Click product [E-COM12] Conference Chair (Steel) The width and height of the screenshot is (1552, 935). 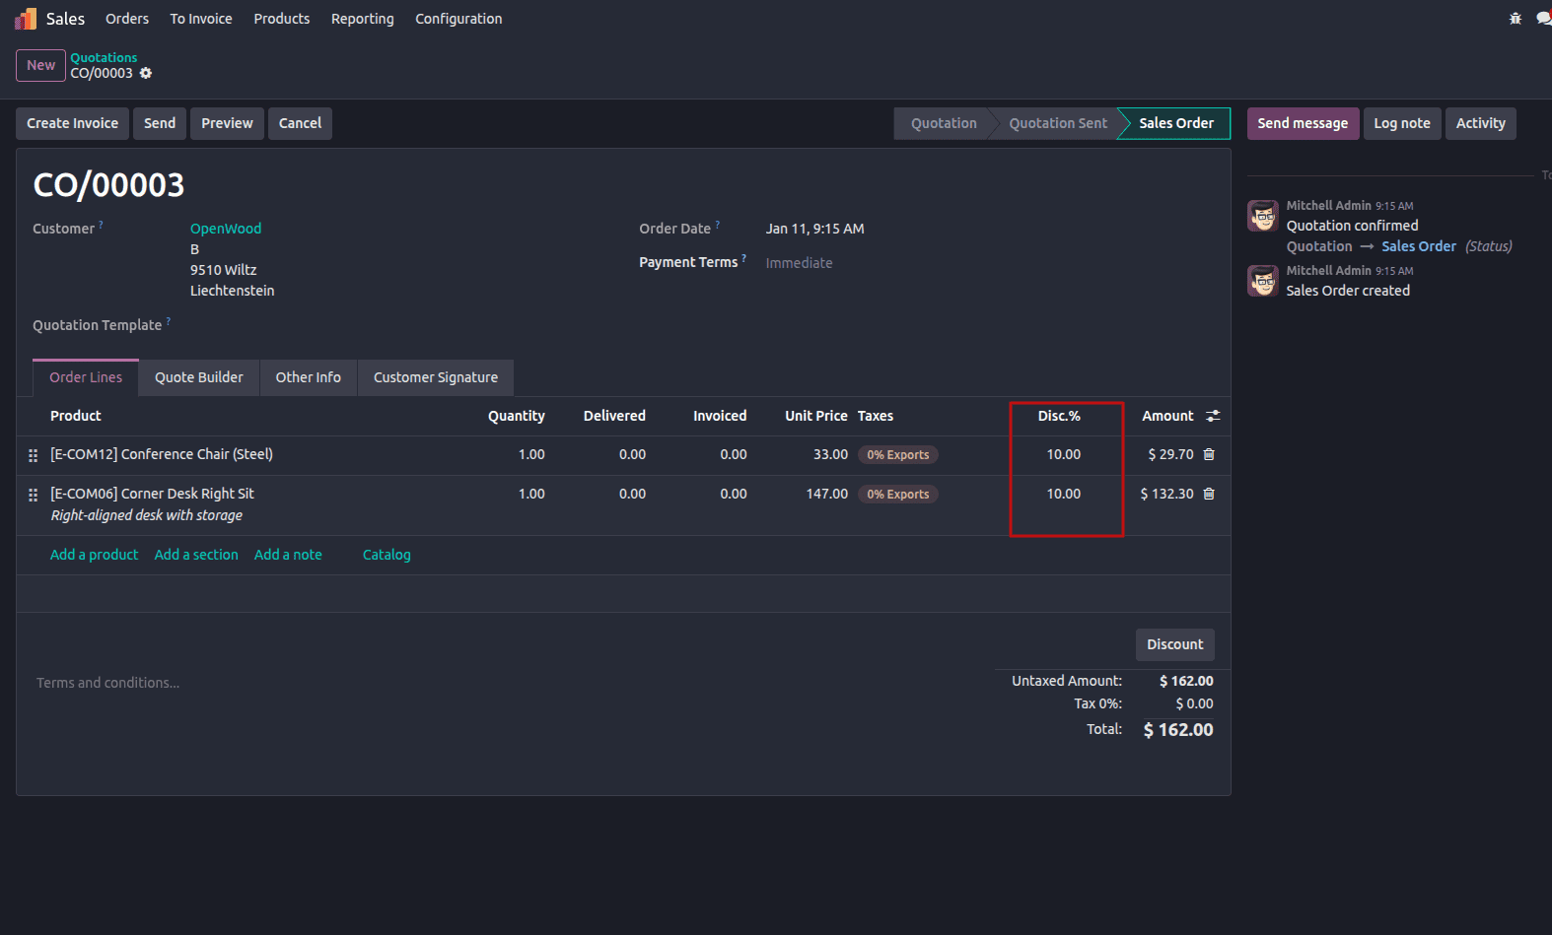(162, 454)
